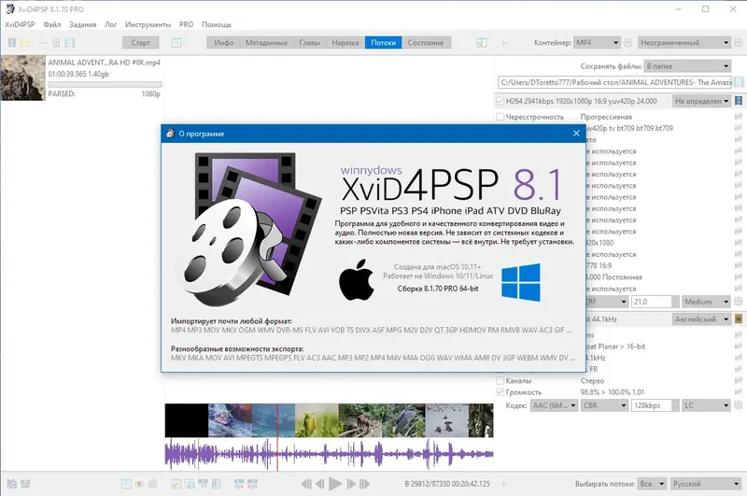747x496 pixels.
Task: Click the 21.0 CRF value field
Action: click(x=651, y=302)
